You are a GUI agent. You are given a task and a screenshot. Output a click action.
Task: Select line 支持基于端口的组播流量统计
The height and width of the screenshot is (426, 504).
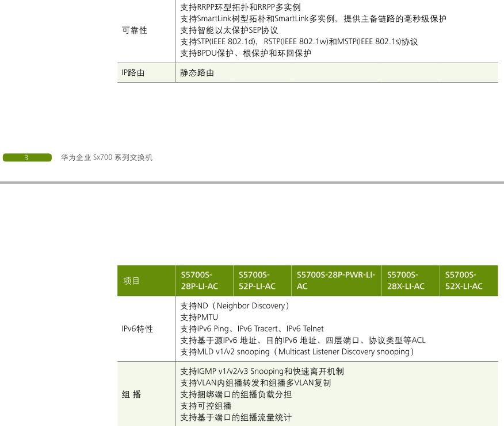(236, 417)
